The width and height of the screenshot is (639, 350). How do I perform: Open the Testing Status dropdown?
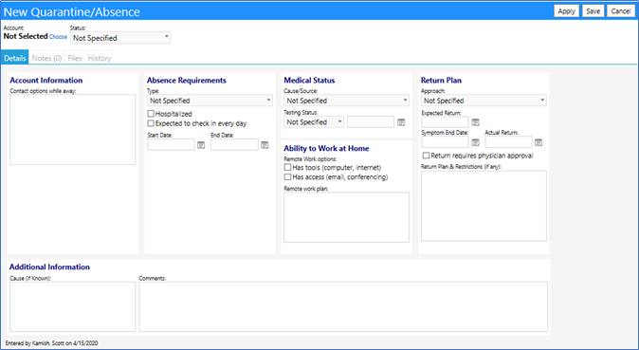[x=314, y=122]
